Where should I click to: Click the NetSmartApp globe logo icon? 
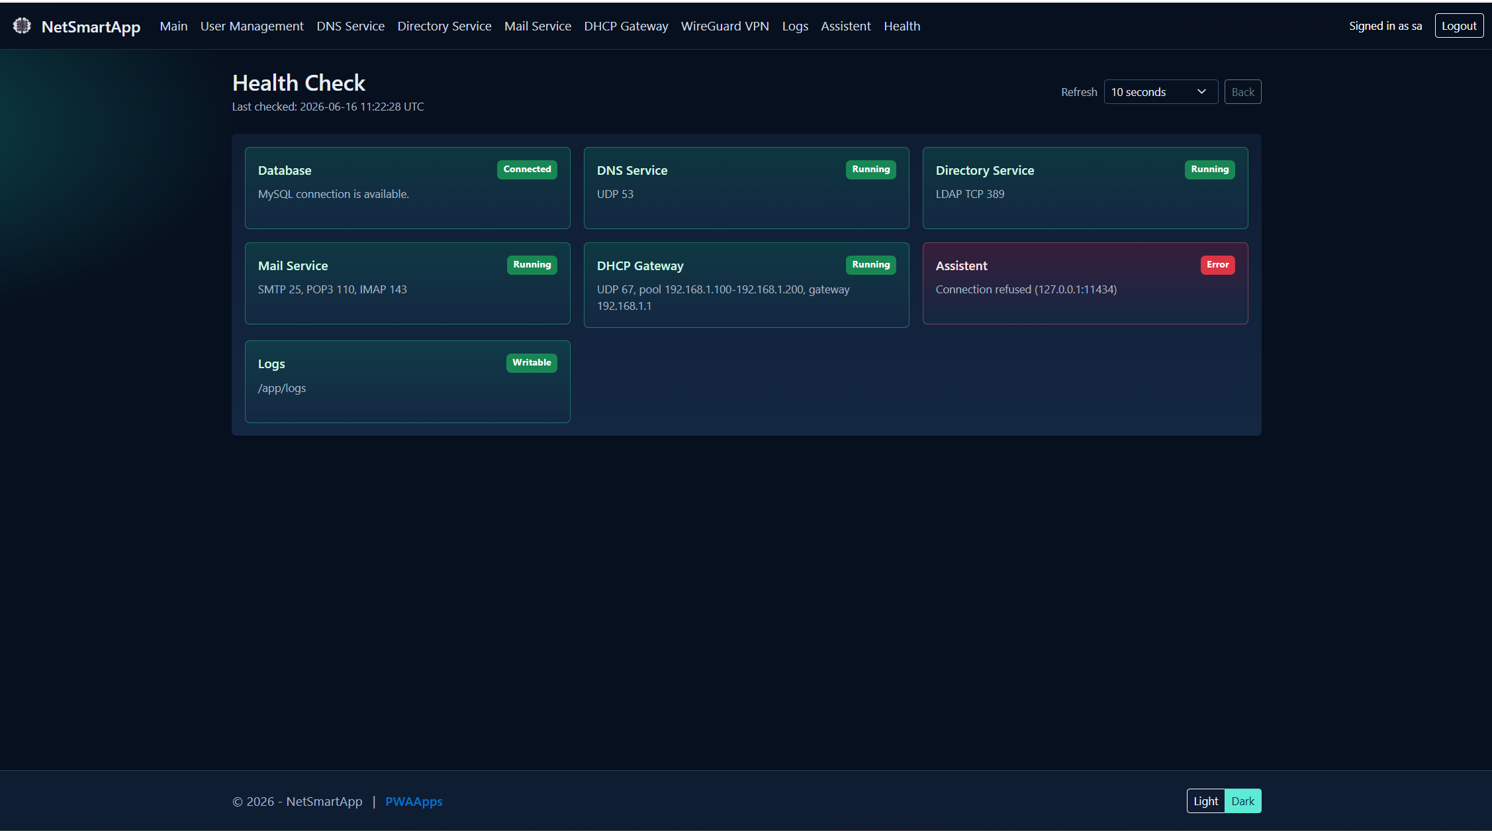coord(22,26)
